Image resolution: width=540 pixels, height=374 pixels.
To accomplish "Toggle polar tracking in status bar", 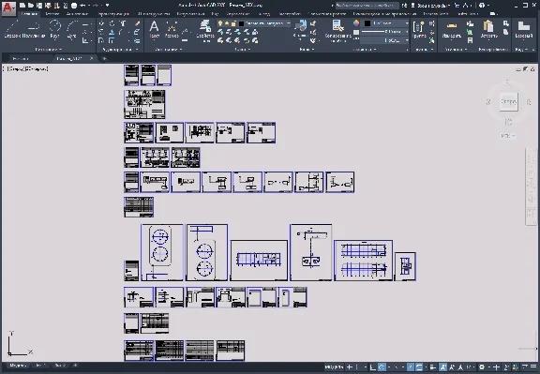I will (382, 367).
